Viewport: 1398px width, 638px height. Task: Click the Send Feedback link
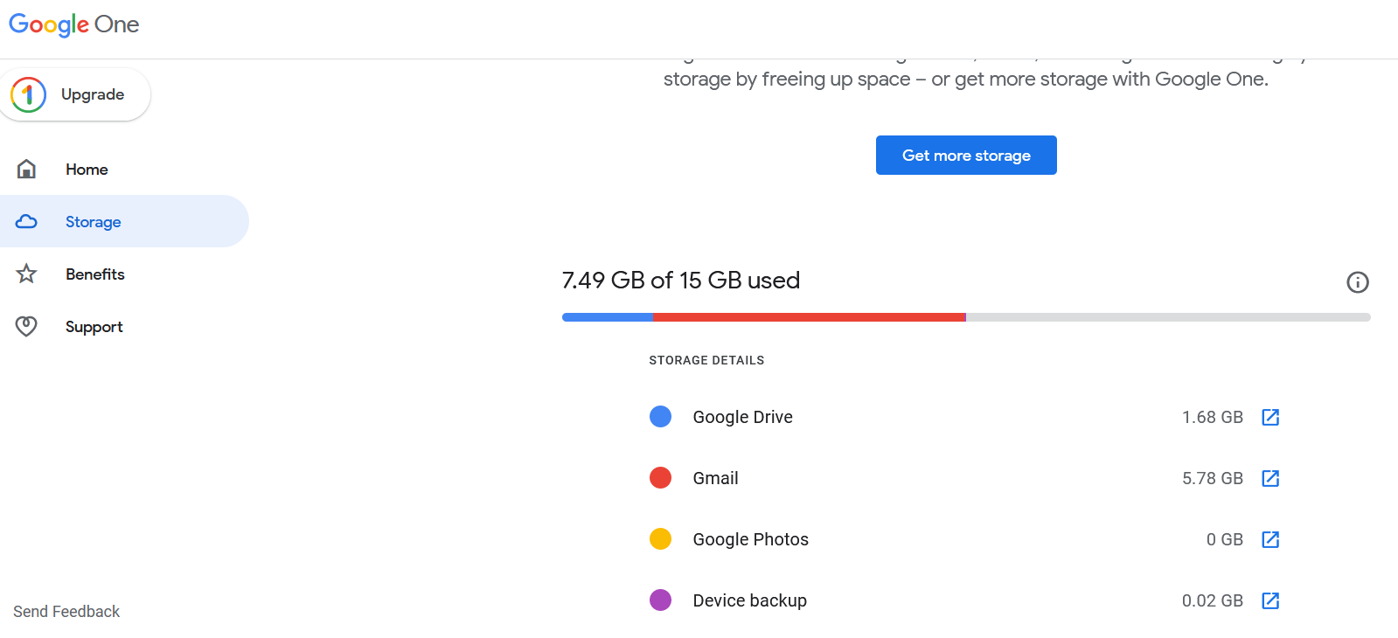coord(66,612)
